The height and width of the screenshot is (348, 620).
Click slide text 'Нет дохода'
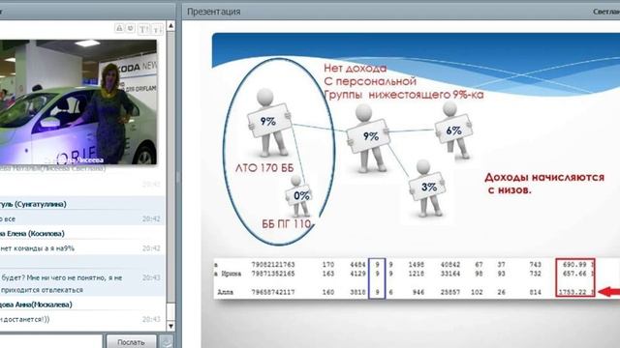356,68
